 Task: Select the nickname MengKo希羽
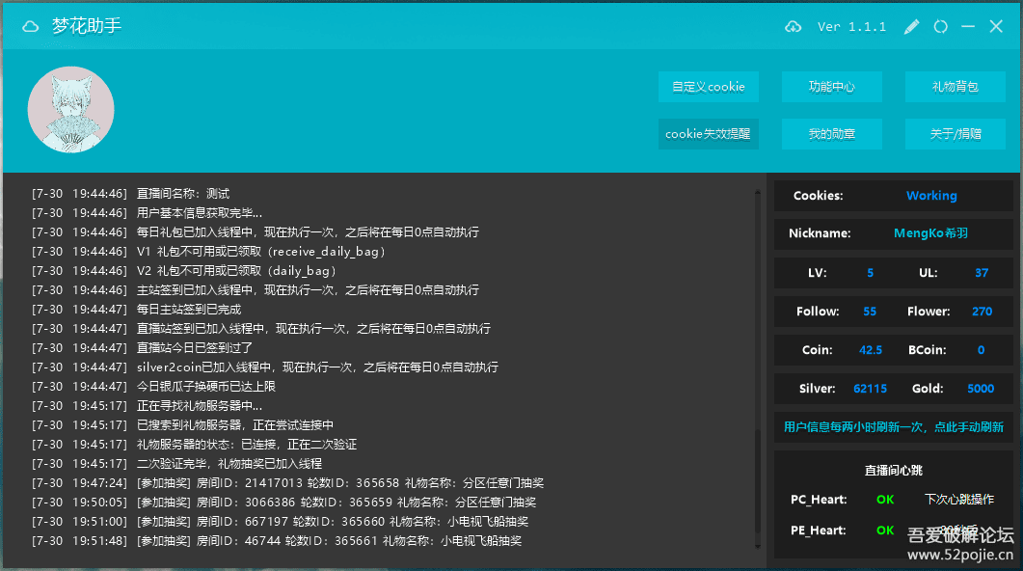click(930, 233)
